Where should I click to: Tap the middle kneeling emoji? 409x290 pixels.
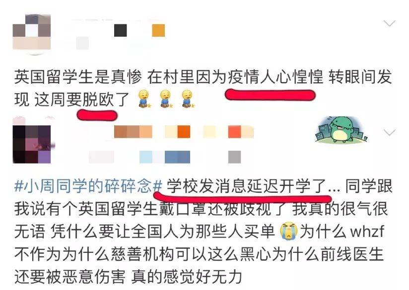pyautogui.click(x=166, y=99)
